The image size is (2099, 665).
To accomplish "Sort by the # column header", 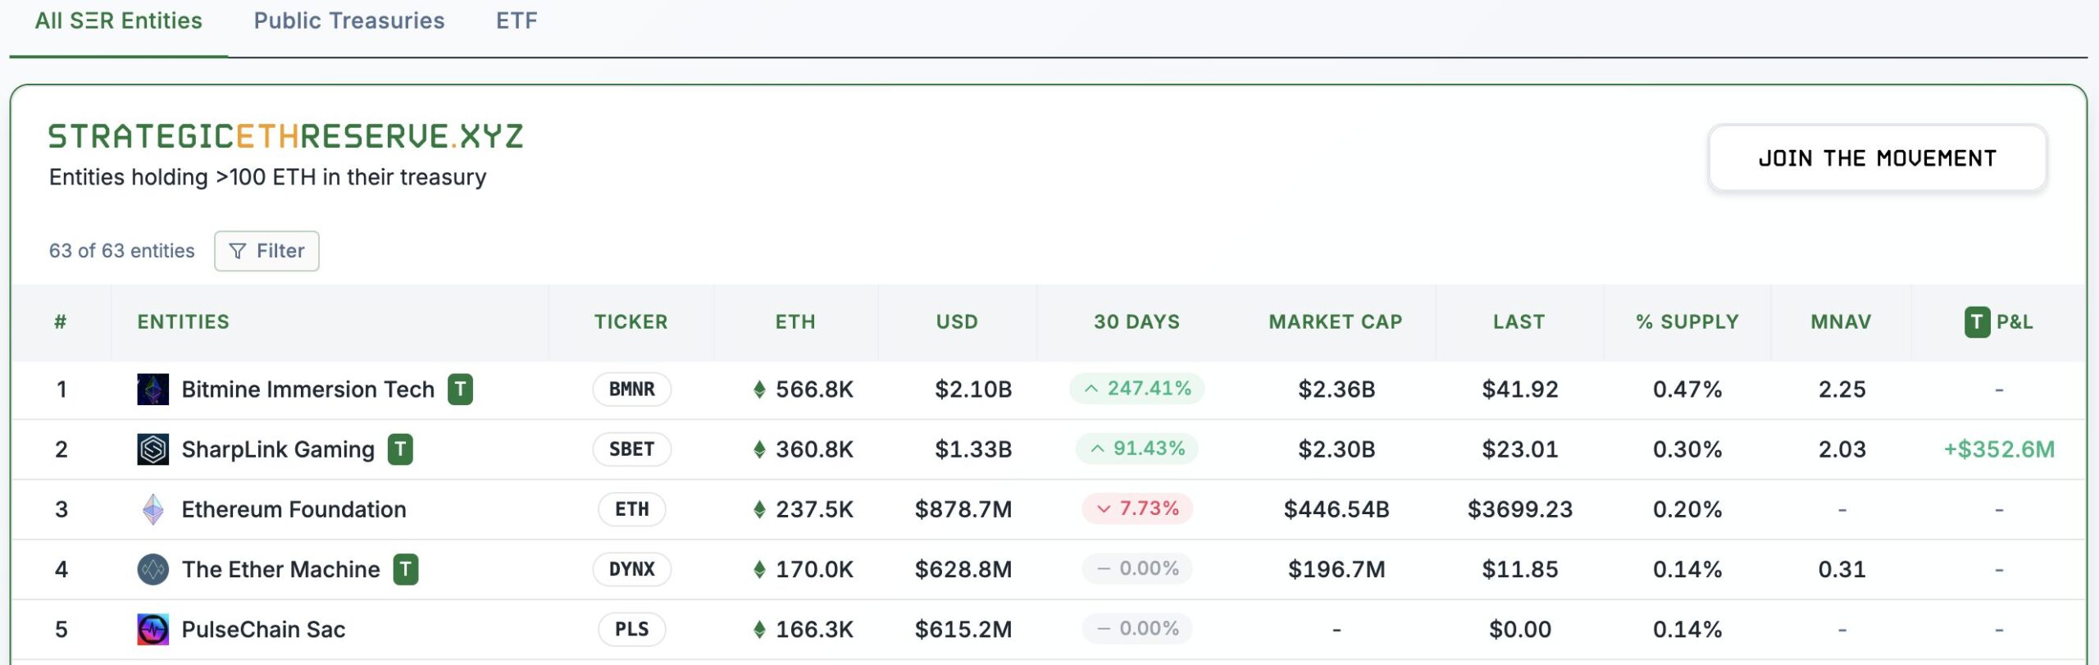I will 61,322.
